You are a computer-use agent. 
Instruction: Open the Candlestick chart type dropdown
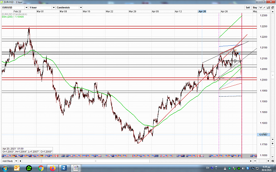click(x=81, y=7)
